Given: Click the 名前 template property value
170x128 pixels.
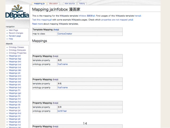Looking at the screenshot, I should (60, 60).
